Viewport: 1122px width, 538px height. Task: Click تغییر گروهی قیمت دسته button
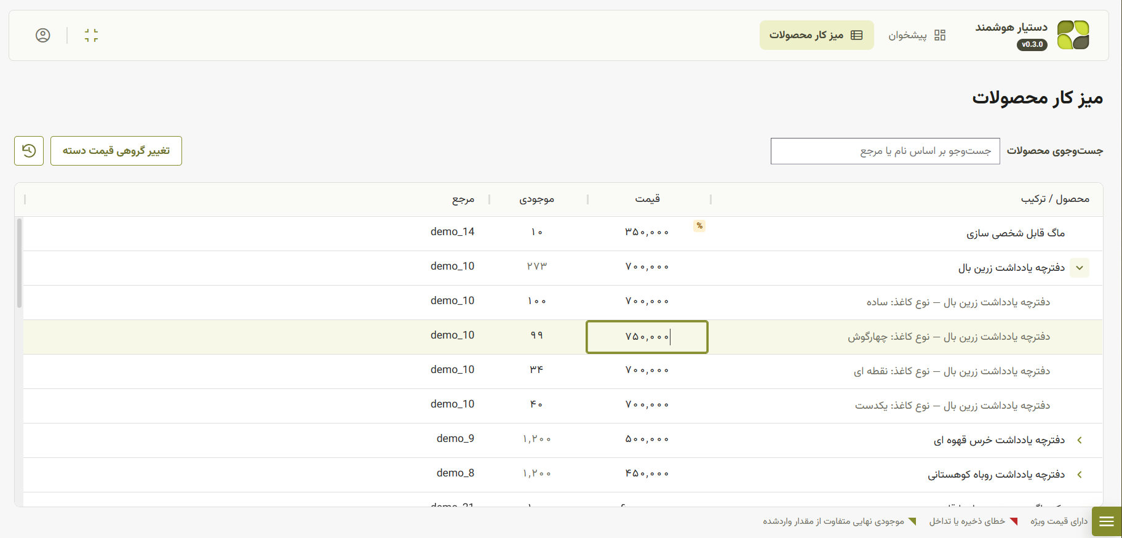point(116,151)
